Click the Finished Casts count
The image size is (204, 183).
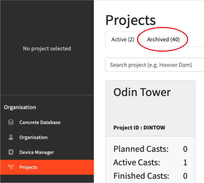coord(185,176)
